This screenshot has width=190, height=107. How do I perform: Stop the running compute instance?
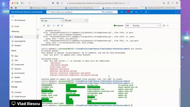coord(164,26)
